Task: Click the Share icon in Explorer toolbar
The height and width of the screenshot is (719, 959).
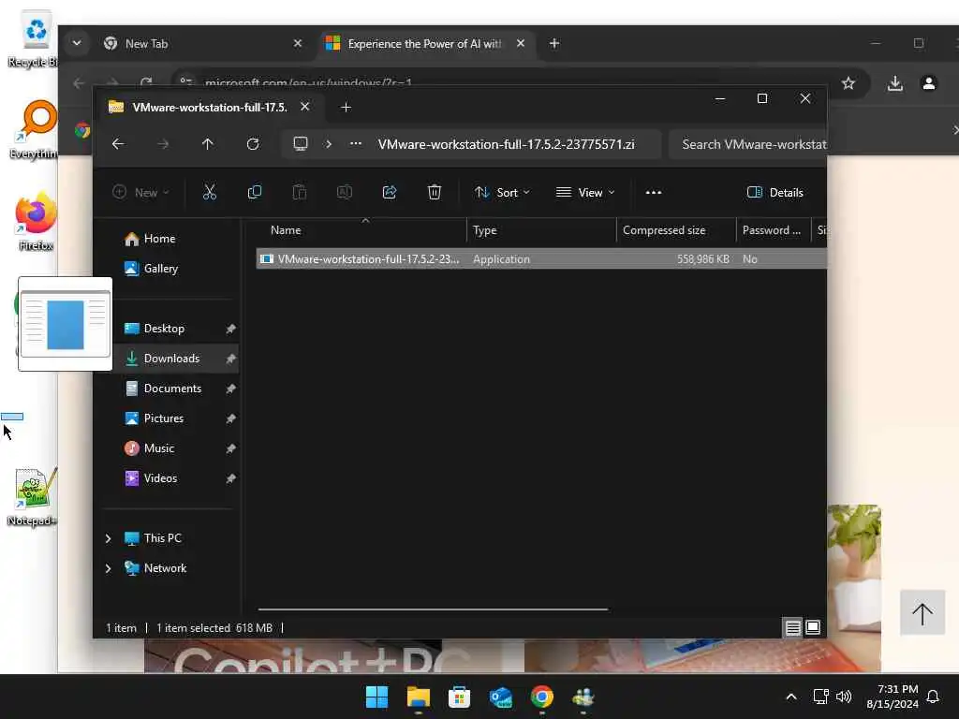Action: pos(389,192)
